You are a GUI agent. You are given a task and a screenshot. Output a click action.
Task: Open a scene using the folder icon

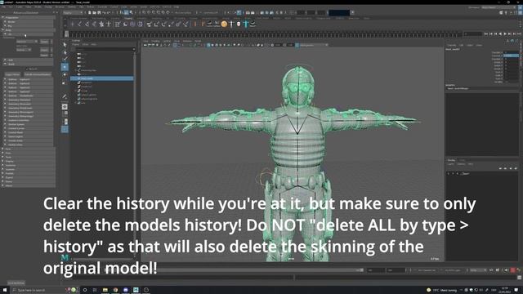(x=95, y=13)
